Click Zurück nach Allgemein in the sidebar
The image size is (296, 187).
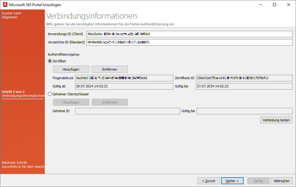[x=13, y=15]
